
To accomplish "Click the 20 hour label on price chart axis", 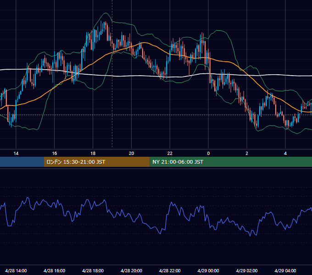I will (131, 154).
